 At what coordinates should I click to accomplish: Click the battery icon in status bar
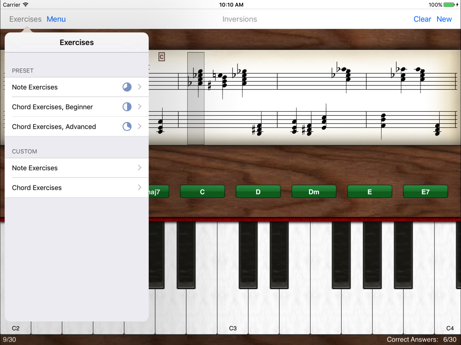pyautogui.click(x=449, y=5)
